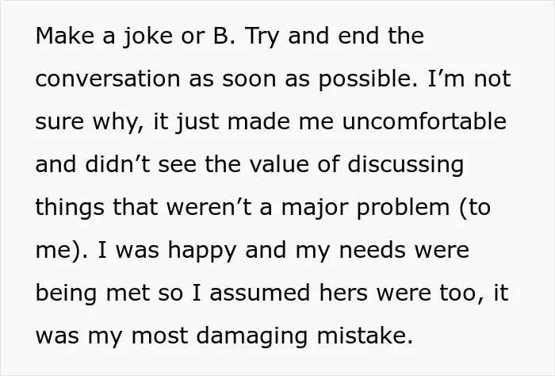Click the "B." option letter

click(x=224, y=36)
